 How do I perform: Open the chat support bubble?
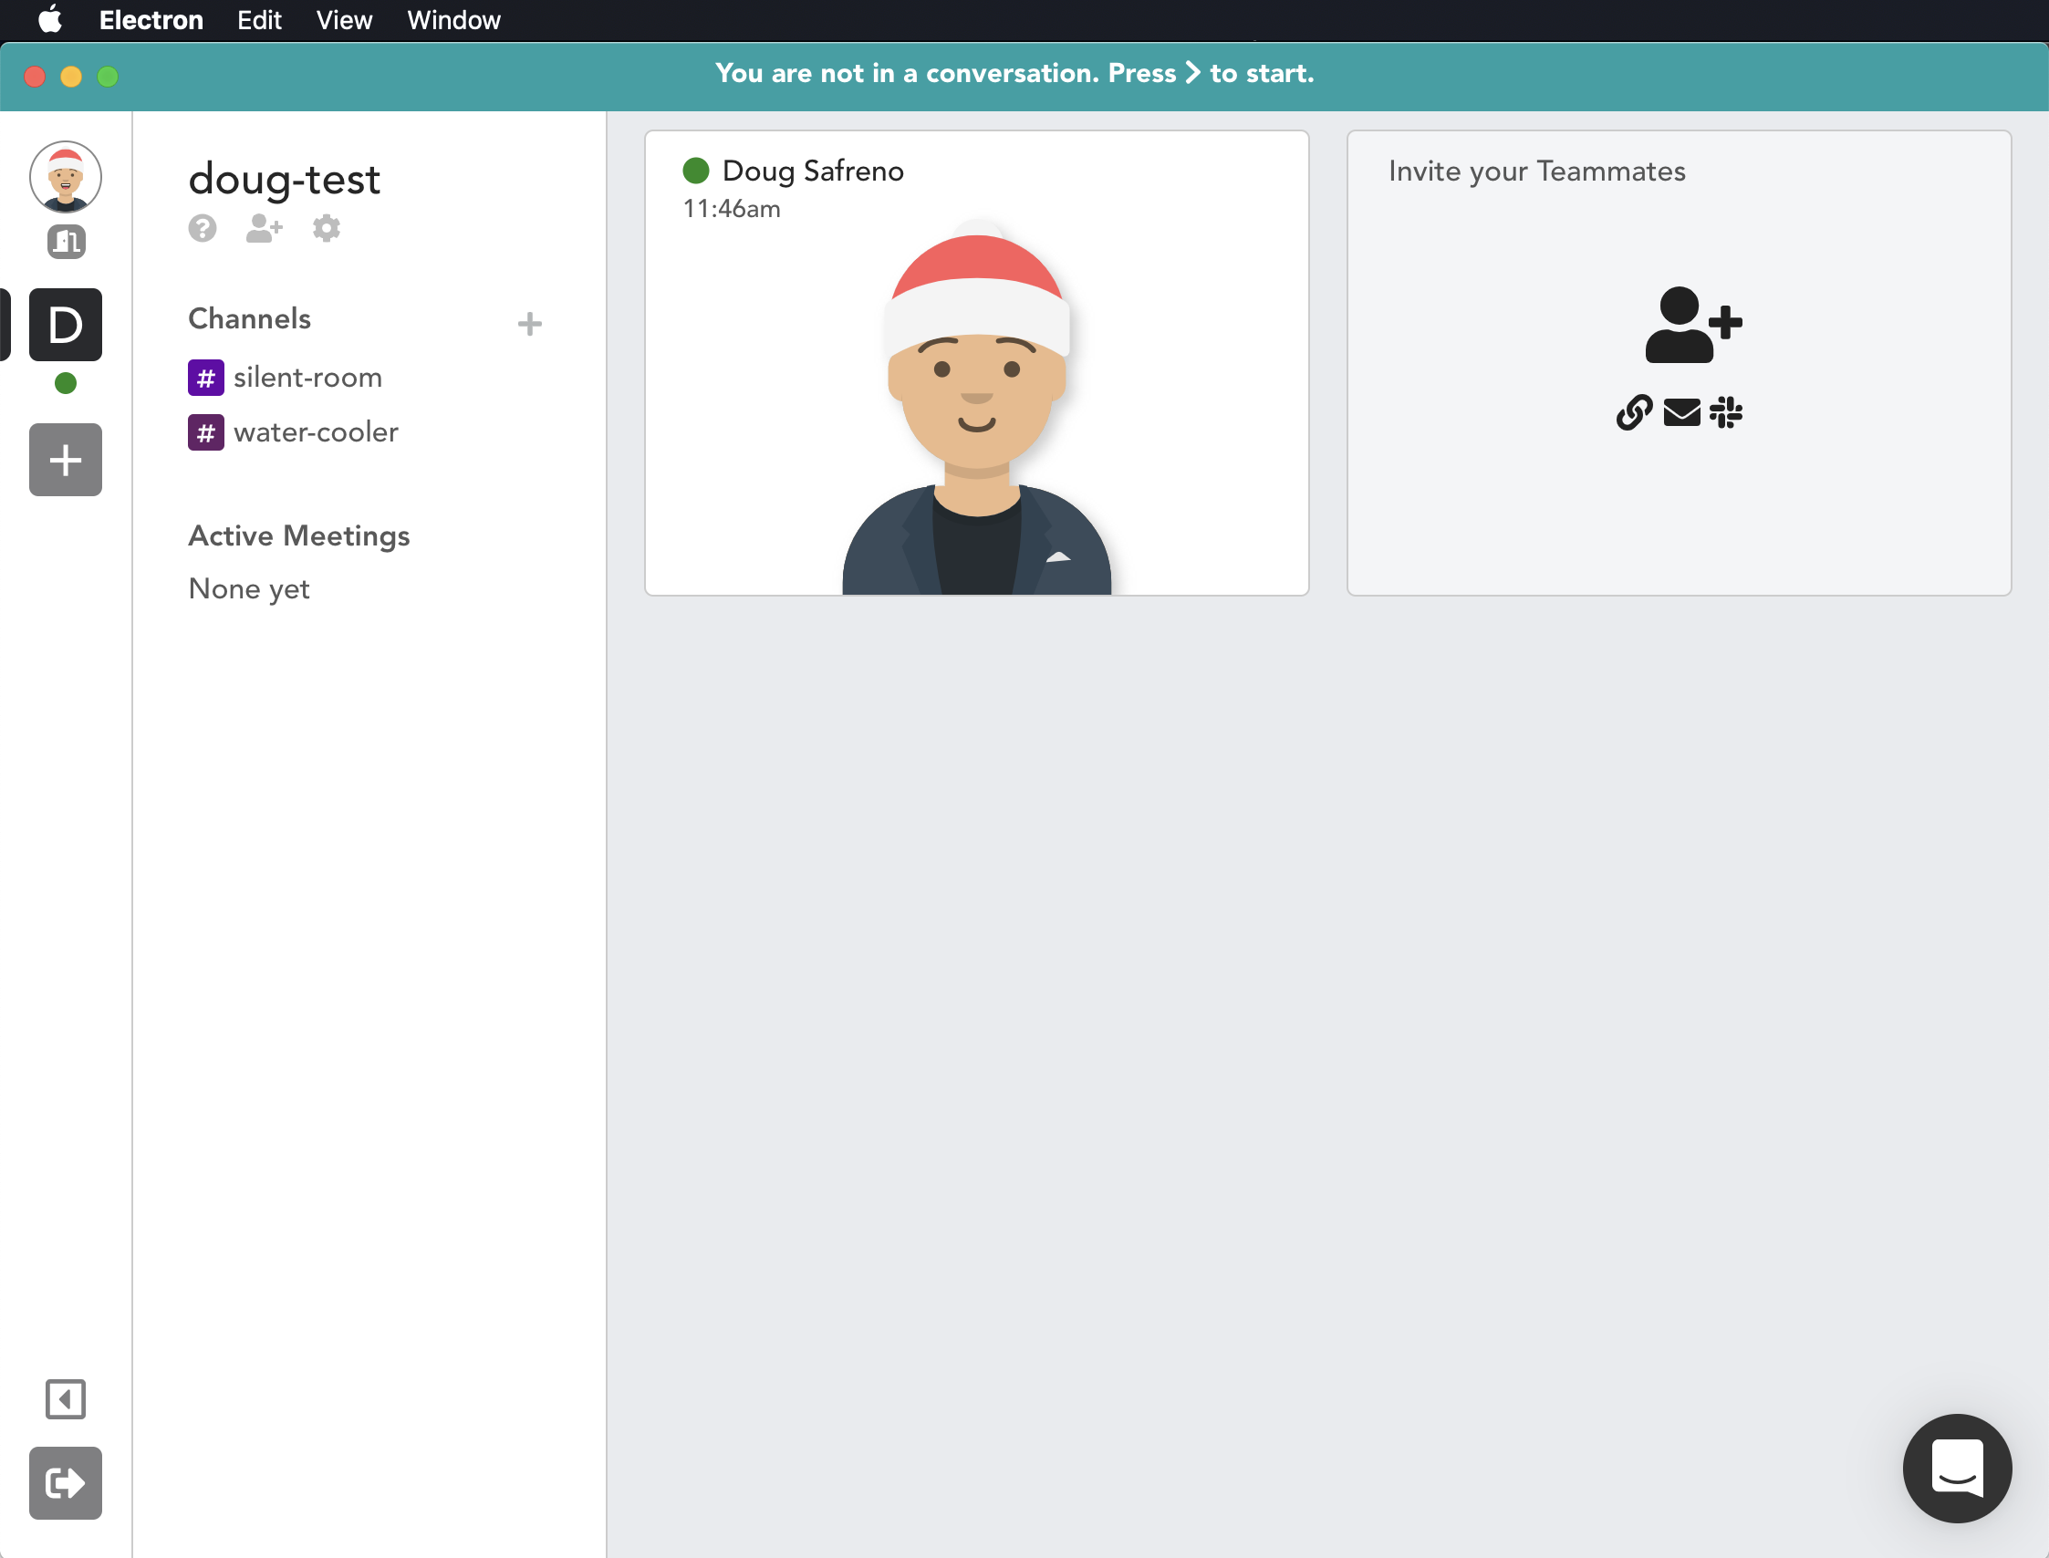point(1956,1468)
